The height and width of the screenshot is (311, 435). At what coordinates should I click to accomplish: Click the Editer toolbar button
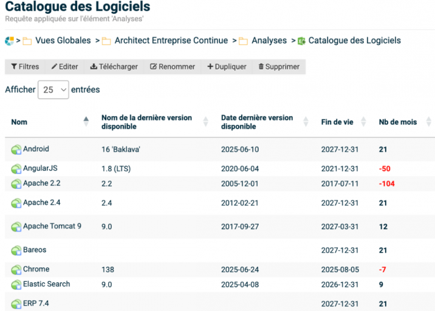[64, 67]
